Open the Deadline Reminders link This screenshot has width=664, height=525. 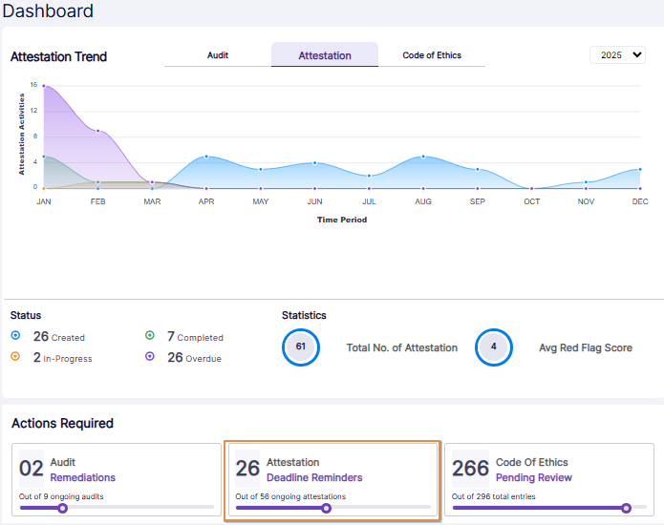click(x=314, y=477)
